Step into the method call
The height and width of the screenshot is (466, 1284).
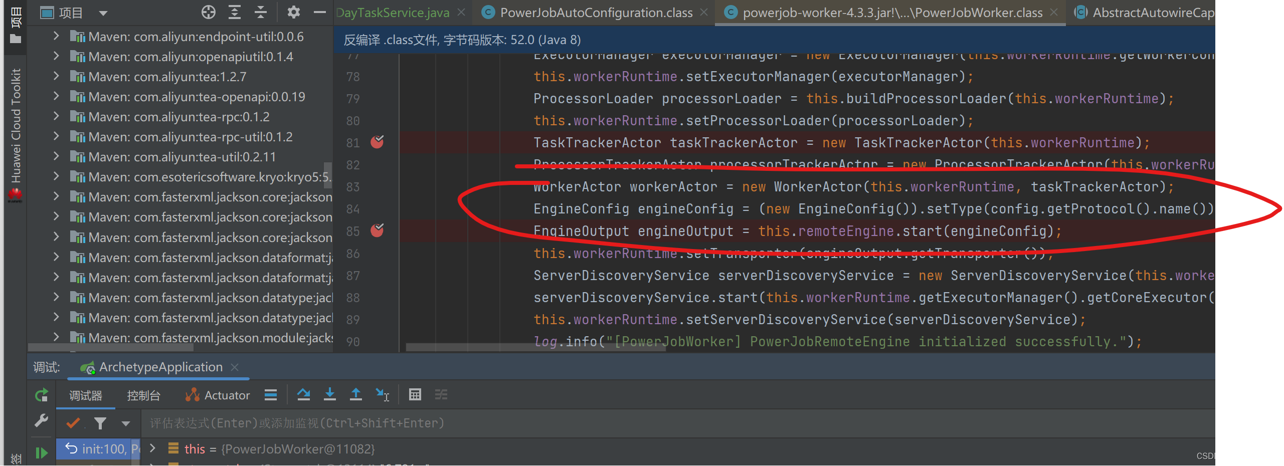pyautogui.click(x=330, y=395)
